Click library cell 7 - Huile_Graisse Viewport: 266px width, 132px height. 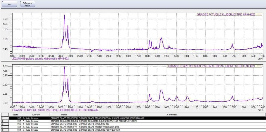tap(36, 121)
